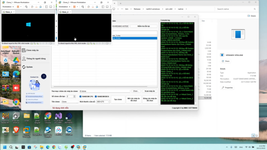
Task: Open taskbar Search icon
Action: click(11, 147)
